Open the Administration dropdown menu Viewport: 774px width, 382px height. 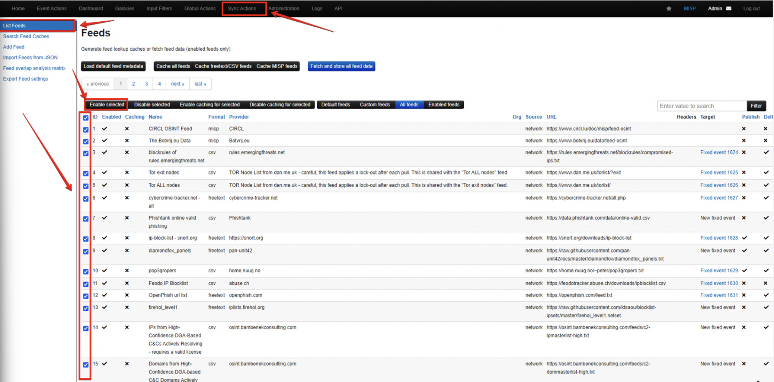[x=284, y=9]
